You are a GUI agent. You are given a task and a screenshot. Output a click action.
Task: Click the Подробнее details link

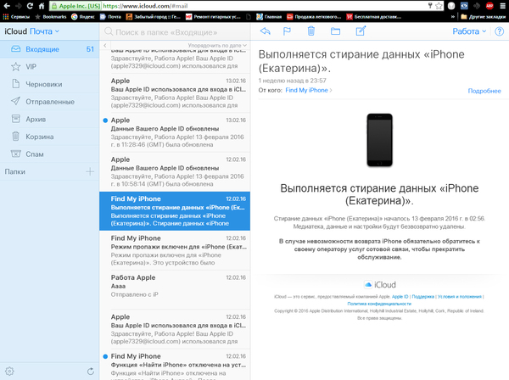click(x=484, y=90)
